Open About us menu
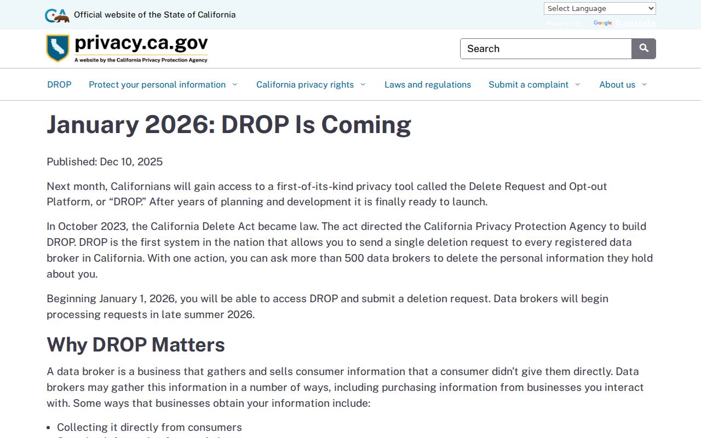The height and width of the screenshot is (438, 701). click(617, 84)
